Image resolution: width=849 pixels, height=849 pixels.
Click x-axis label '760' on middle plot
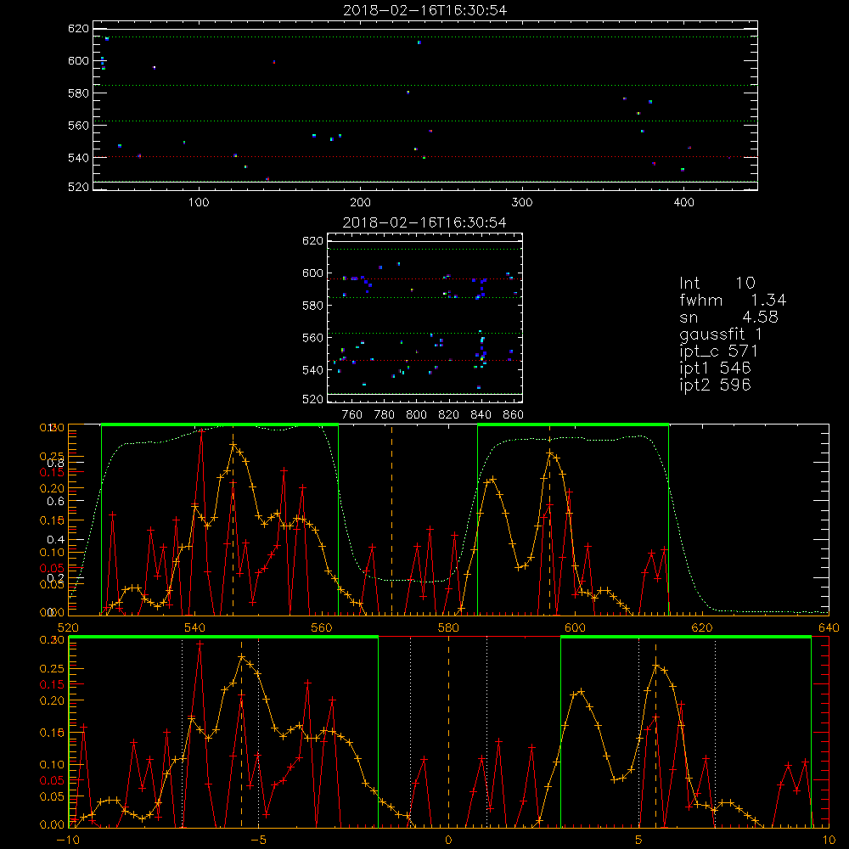click(x=352, y=415)
